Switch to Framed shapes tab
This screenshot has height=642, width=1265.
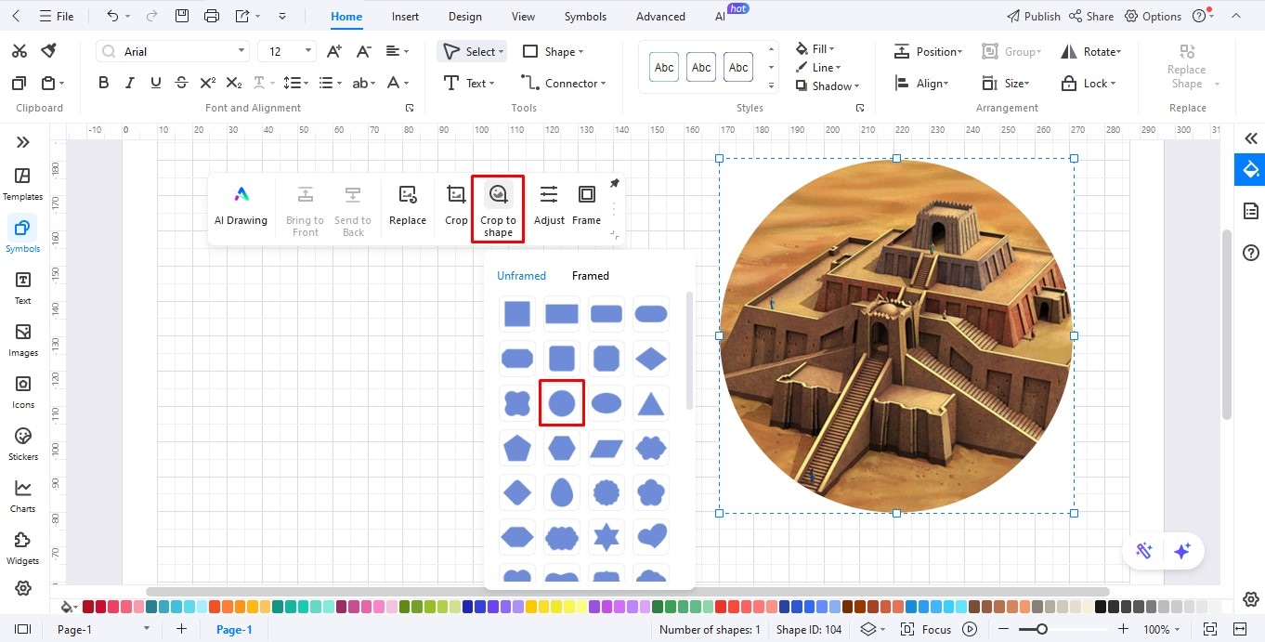(x=591, y=276)
